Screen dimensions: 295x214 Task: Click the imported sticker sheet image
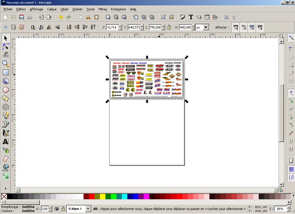(147, 79)
